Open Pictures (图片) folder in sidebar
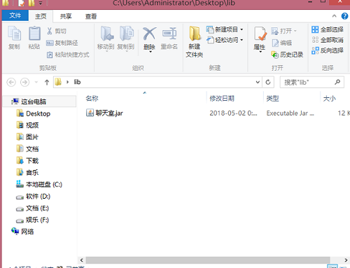Viewport: 350px width, 268px height. point(27,137)
